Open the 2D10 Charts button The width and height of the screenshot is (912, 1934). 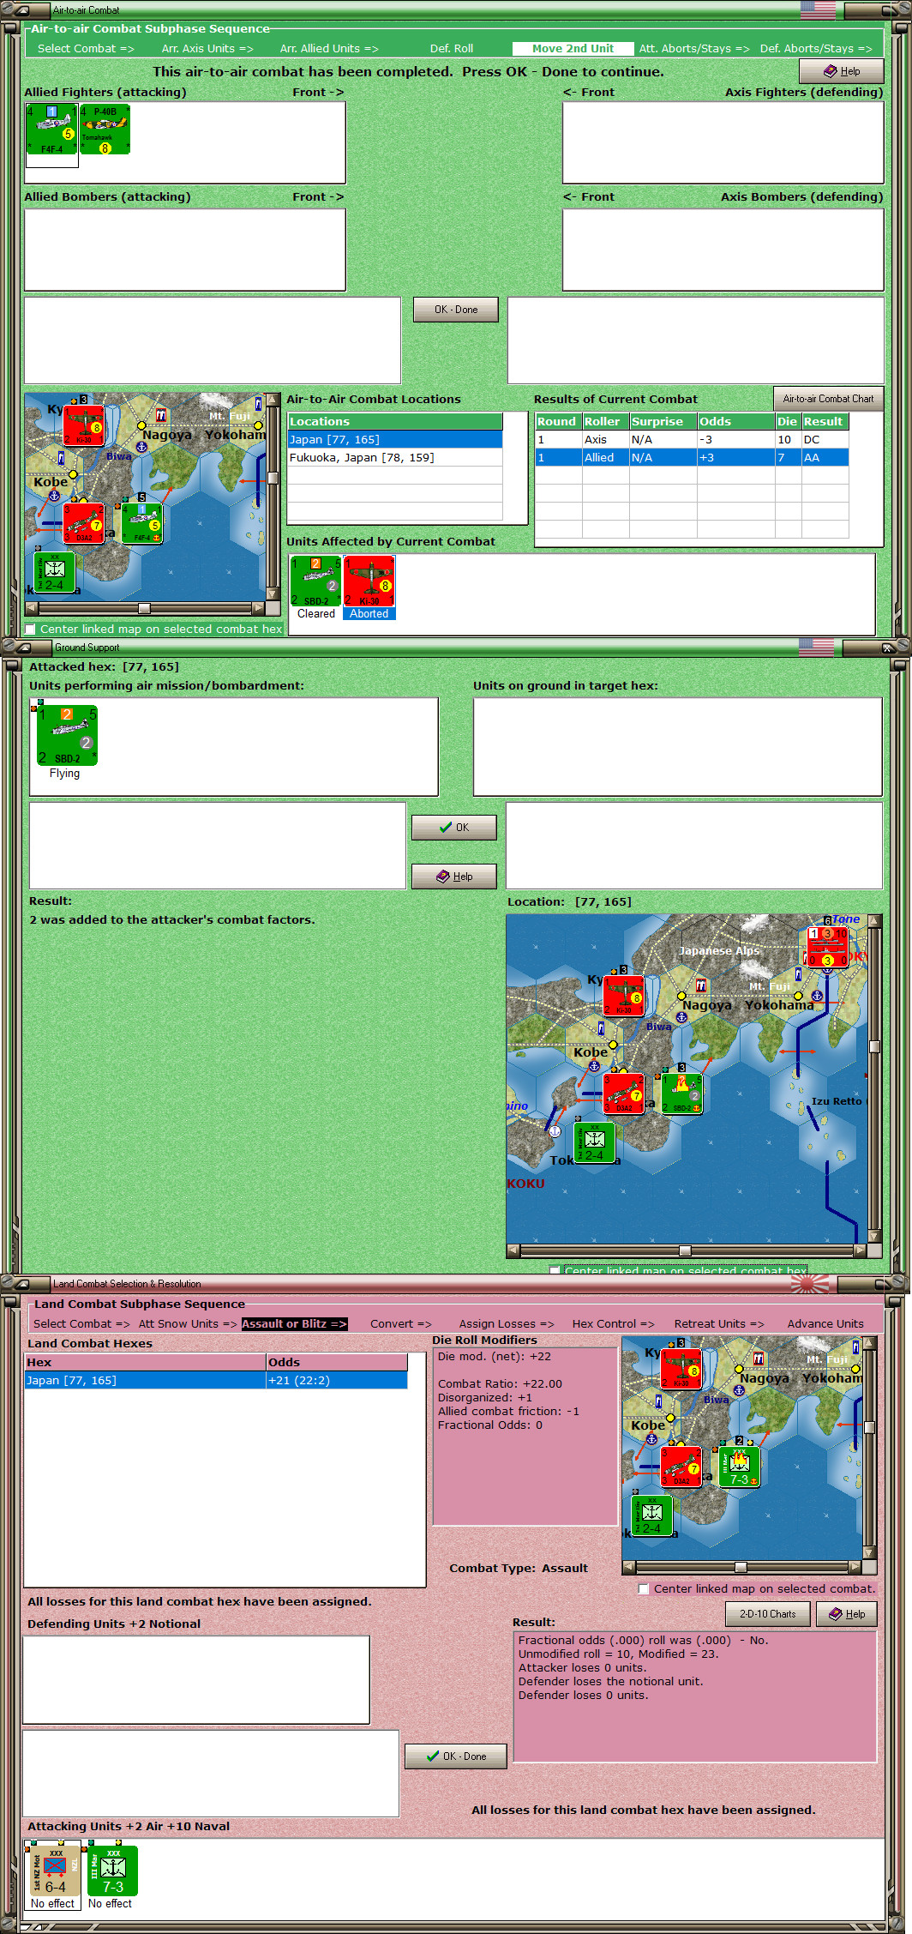tap(768, 1613)
